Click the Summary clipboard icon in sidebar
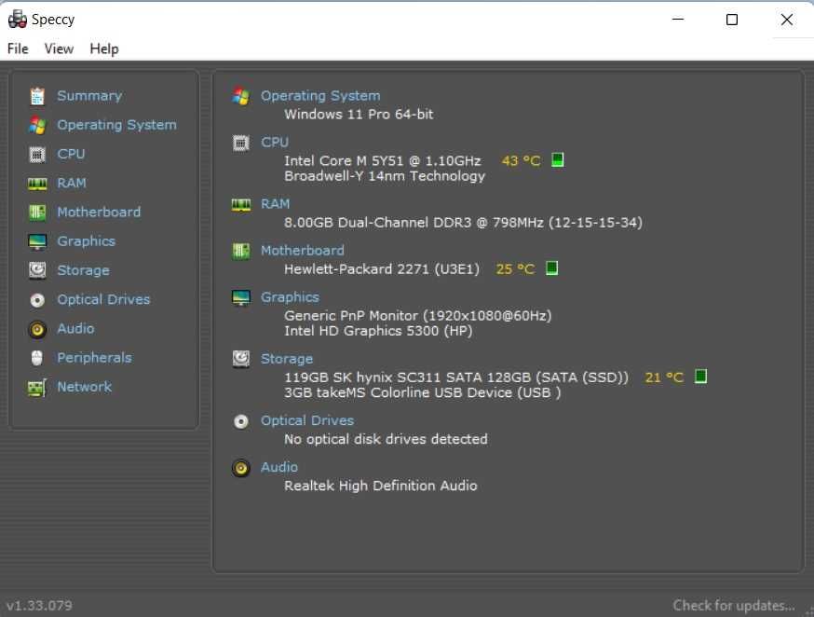This screenshot has width=814, height=617. pos(37,96)
